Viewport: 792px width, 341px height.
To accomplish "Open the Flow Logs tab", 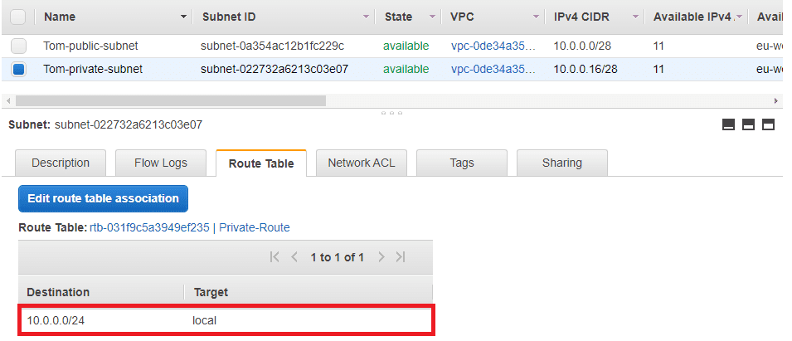I will [161, 163].
